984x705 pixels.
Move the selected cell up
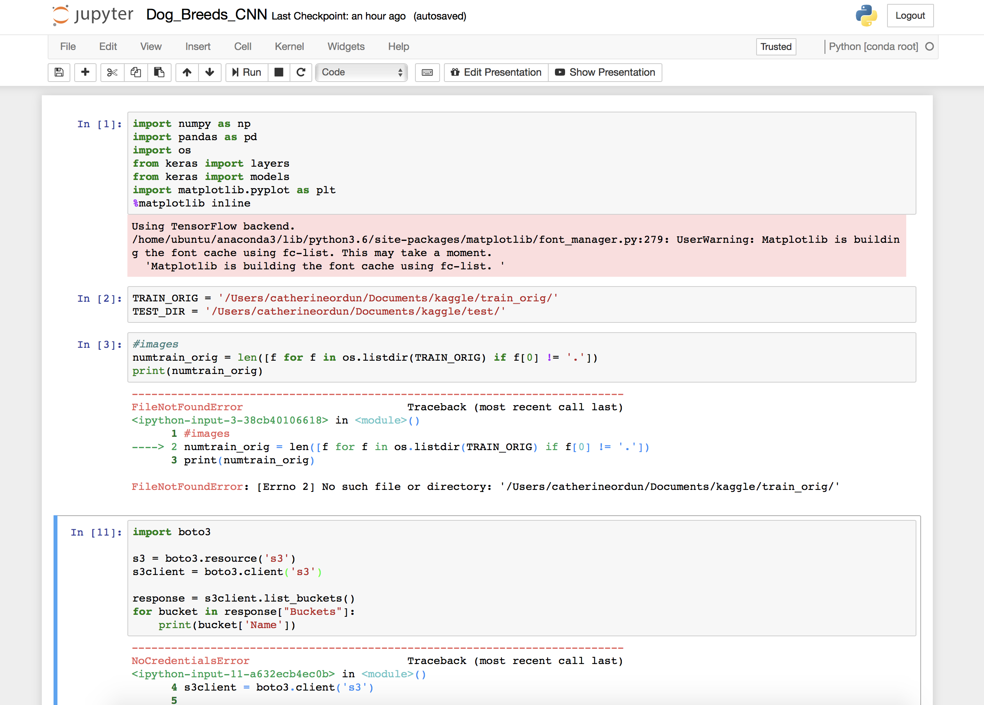click(187, 72)
